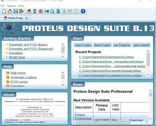Click the blue Help question mark icon

click(x=83, y=11)
